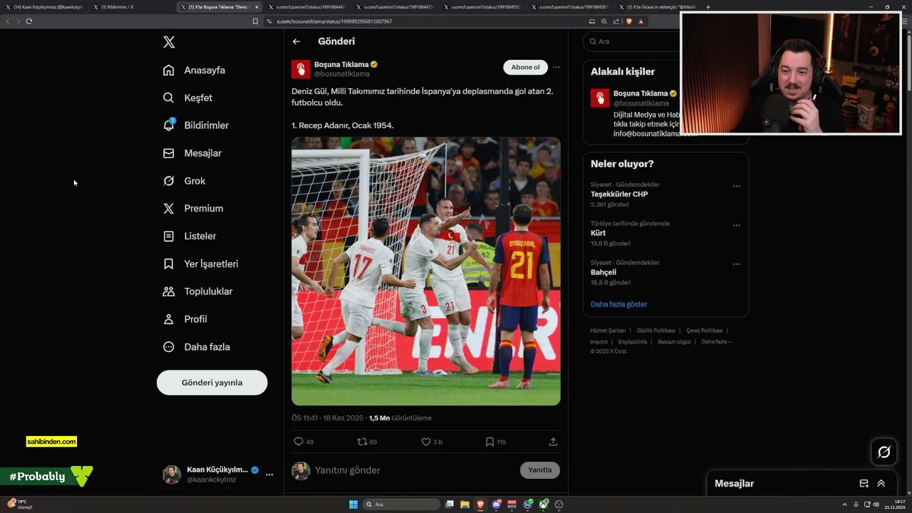Viewport: 912px width, 513px height.
Task: Open Grok from the sidebar
Action: (184, 181)
